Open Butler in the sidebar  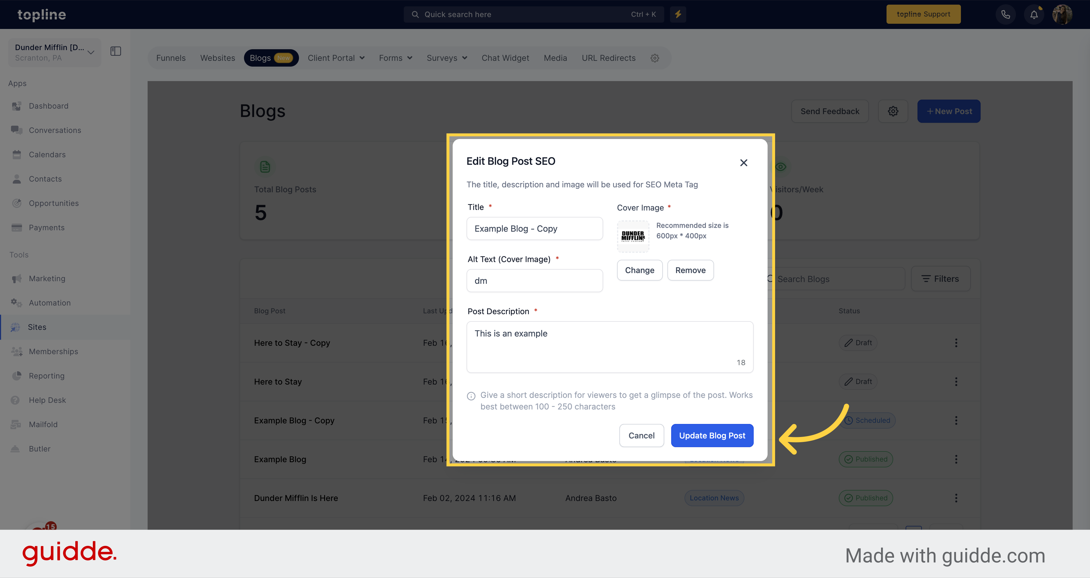39,449
